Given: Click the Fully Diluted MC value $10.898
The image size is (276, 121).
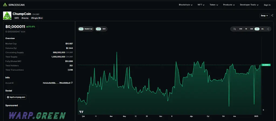Looking at the screenshot, I should (x=69, y=61).
